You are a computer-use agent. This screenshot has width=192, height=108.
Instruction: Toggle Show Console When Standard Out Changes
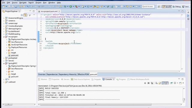[x=163, y=83]
